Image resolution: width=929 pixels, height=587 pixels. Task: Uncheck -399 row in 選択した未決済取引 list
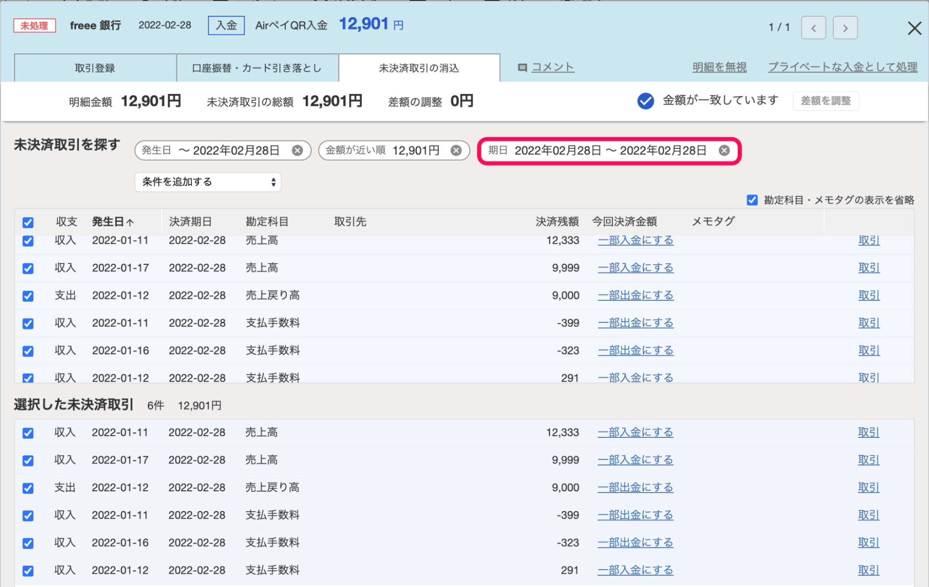pyautogui.click(x=28, y=515)
